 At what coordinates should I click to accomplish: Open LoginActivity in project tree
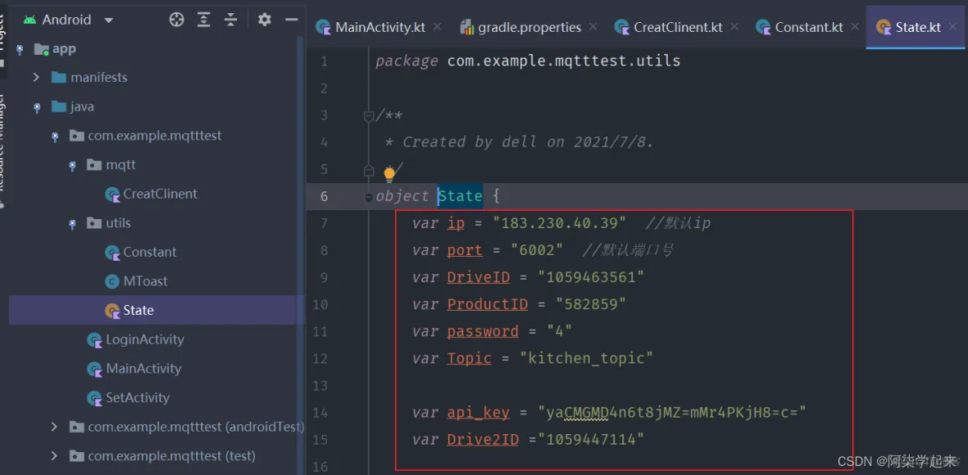(145, 339)
